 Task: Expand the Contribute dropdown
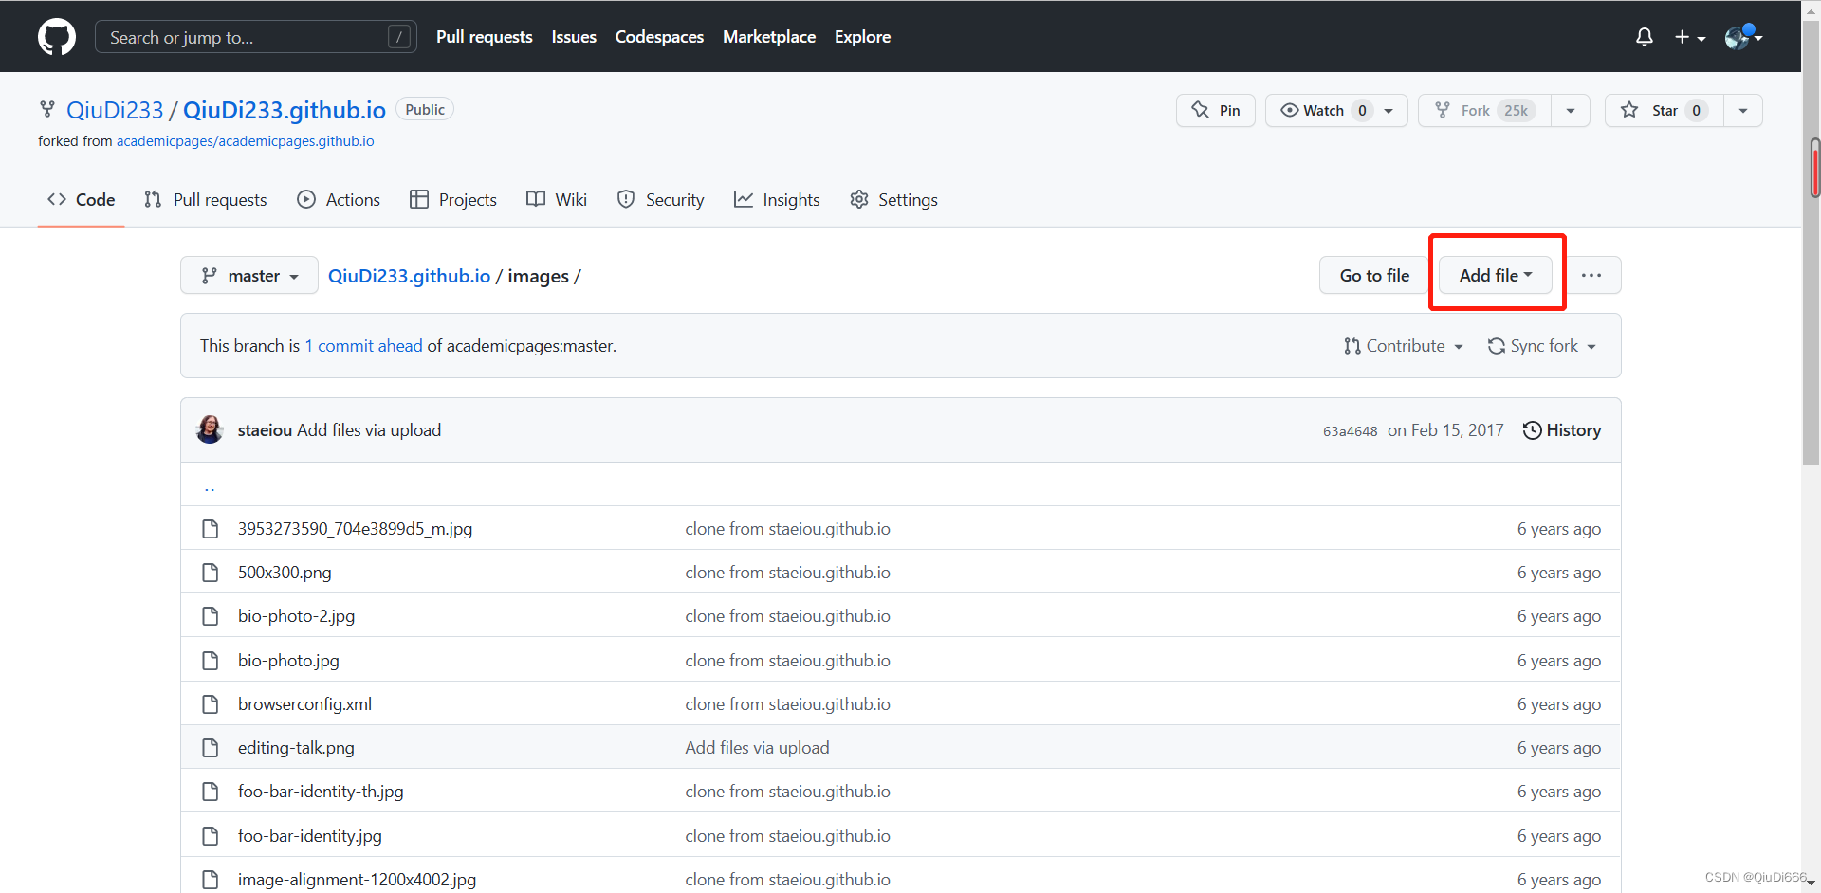tap(1404, 346)
